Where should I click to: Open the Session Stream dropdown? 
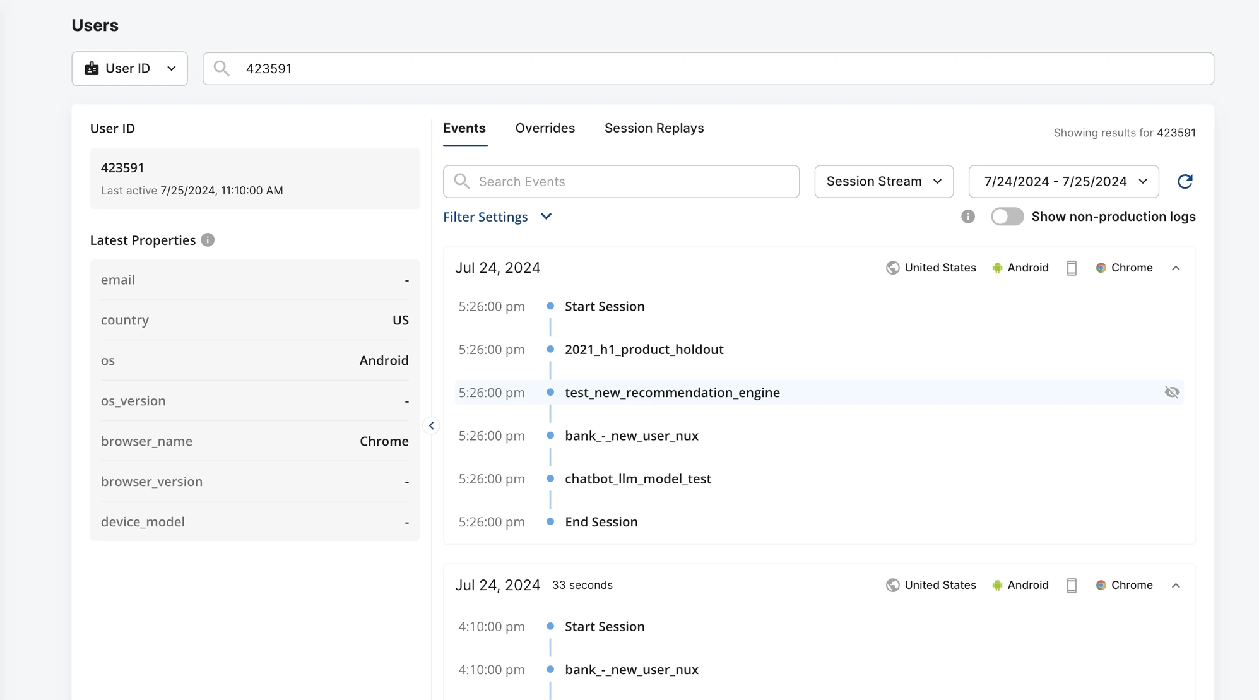(883, 181)
